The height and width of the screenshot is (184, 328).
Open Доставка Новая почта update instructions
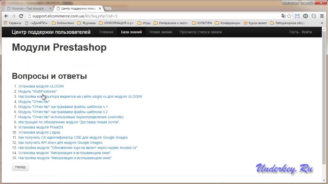click(69, 122)
